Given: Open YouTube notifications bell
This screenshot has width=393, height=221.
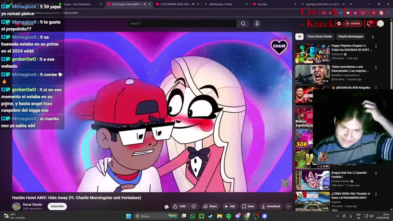Looking at the screenshot, I should 368,23.
